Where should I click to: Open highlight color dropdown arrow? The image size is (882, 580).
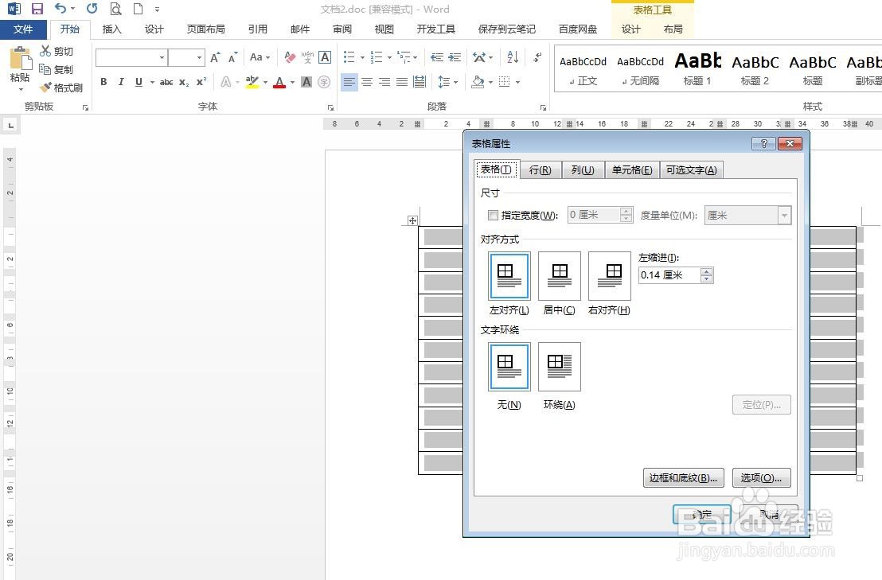pyautogui.click(x=265, y=83)
